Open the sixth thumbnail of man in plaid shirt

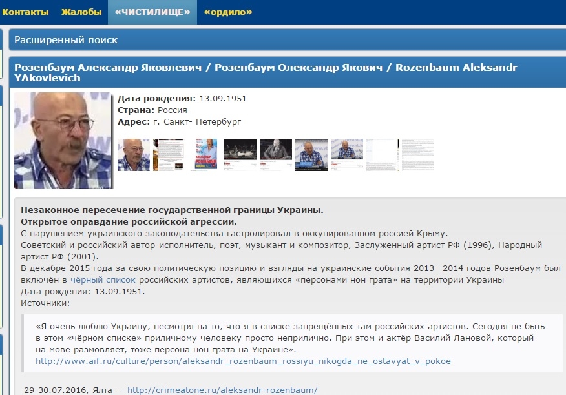(311, 155)
